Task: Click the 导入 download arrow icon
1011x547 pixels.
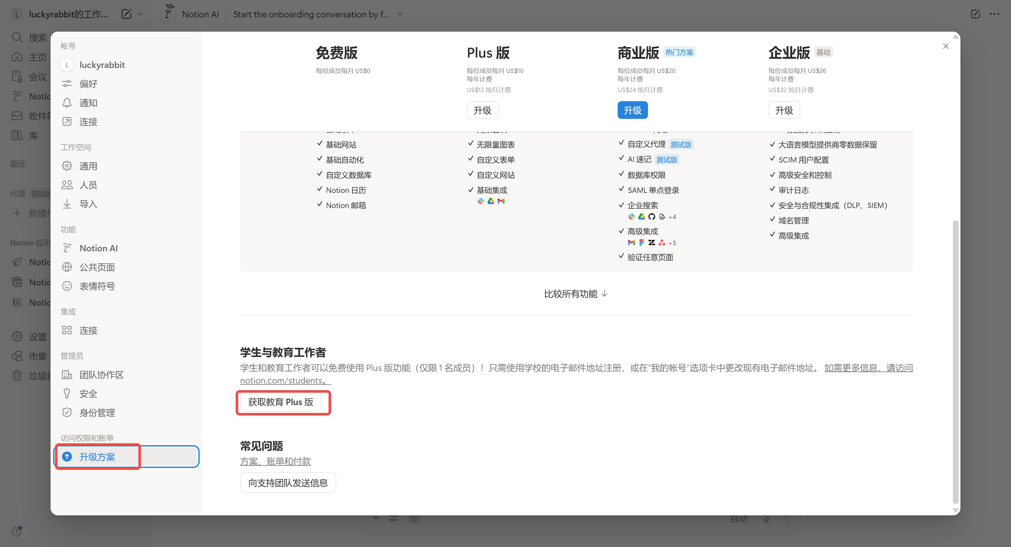Action: click(67, 204)
